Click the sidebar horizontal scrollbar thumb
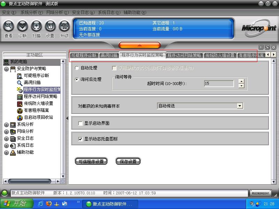The width and height of the screenshot is (279, 209). 30,181
